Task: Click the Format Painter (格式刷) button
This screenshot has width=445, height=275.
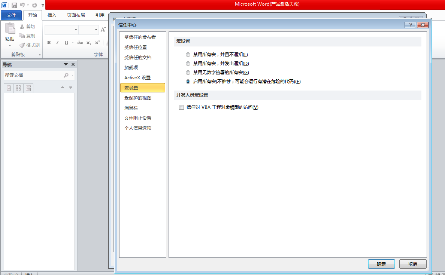Action: (x=29, y=45)
